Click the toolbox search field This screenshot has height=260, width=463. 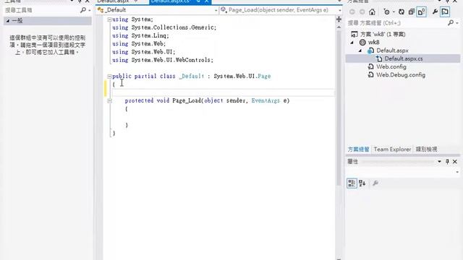41,10
